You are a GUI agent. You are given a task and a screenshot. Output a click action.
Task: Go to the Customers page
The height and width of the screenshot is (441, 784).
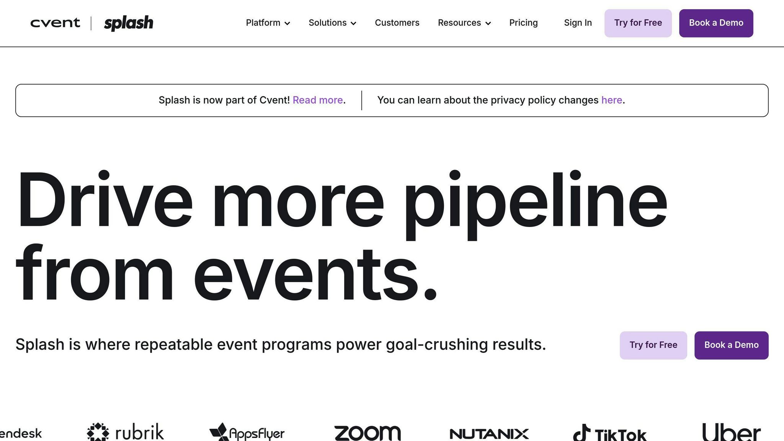[397, 23]
